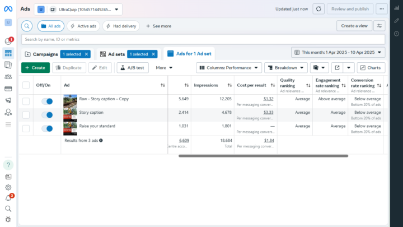Open notifications bell in left sidebar
The width and height of the screenshot is (403, 227).
pyautogui.click(x=8, y=198)
